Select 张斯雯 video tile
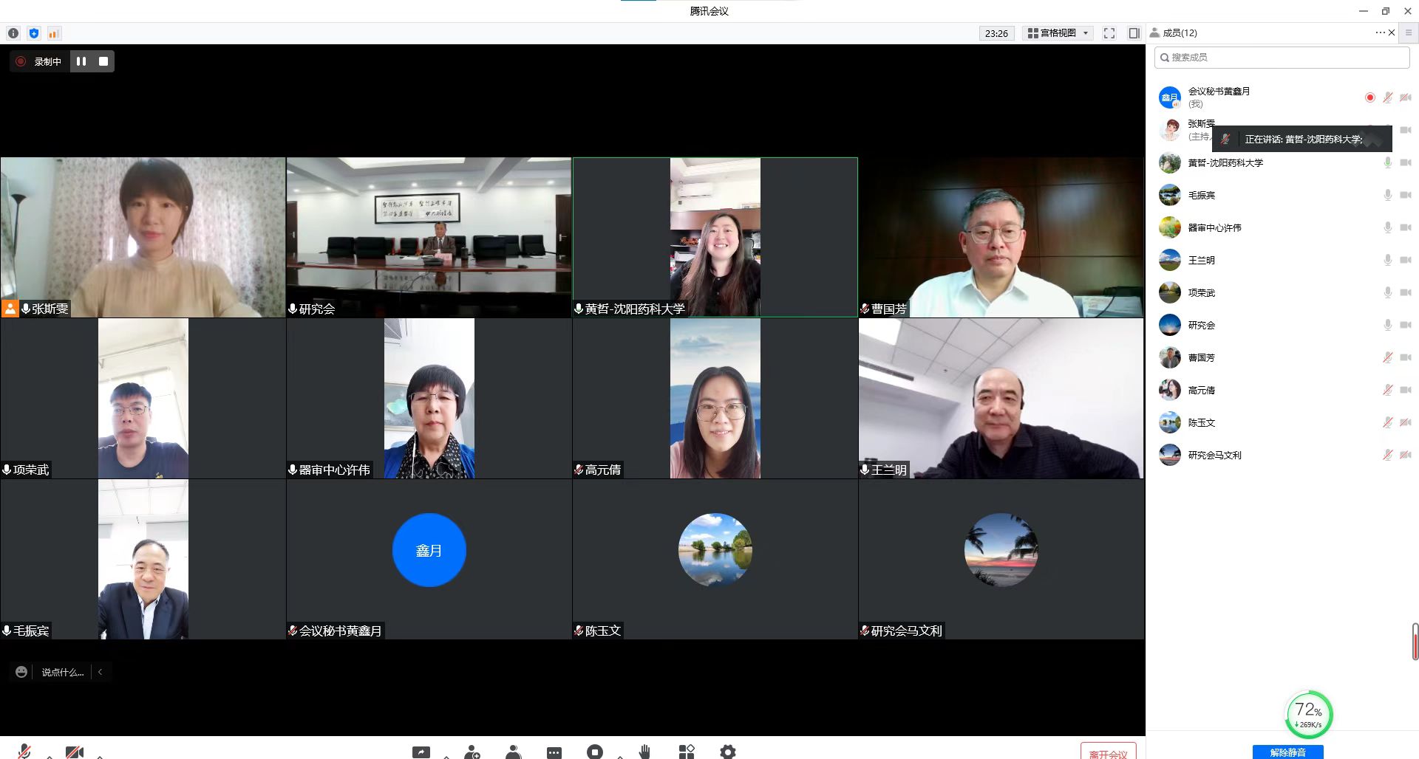 click(143, 237)
